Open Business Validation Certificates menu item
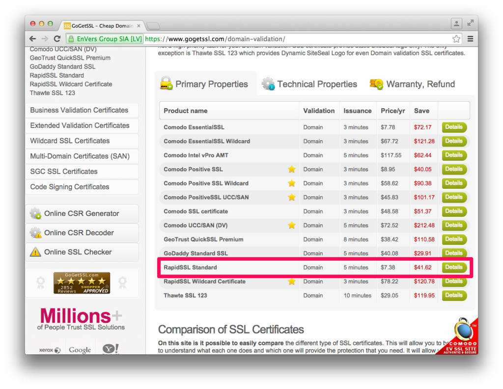503x389 pixels. 82,110
